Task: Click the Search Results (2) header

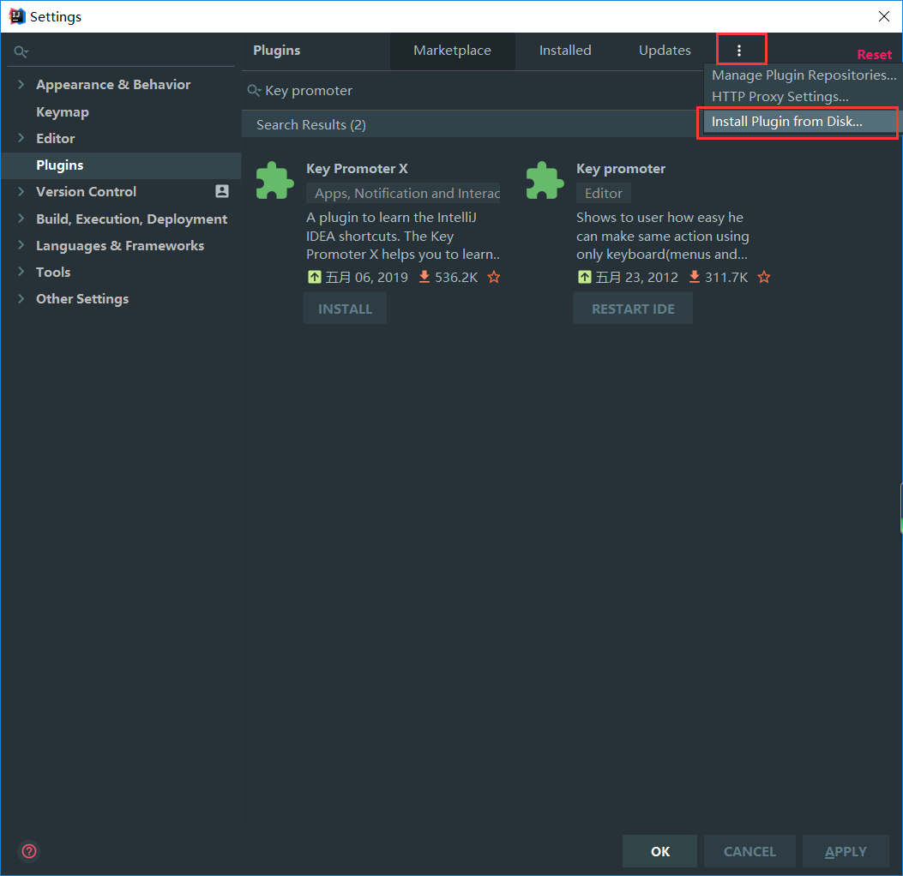Action: [311, 125]
